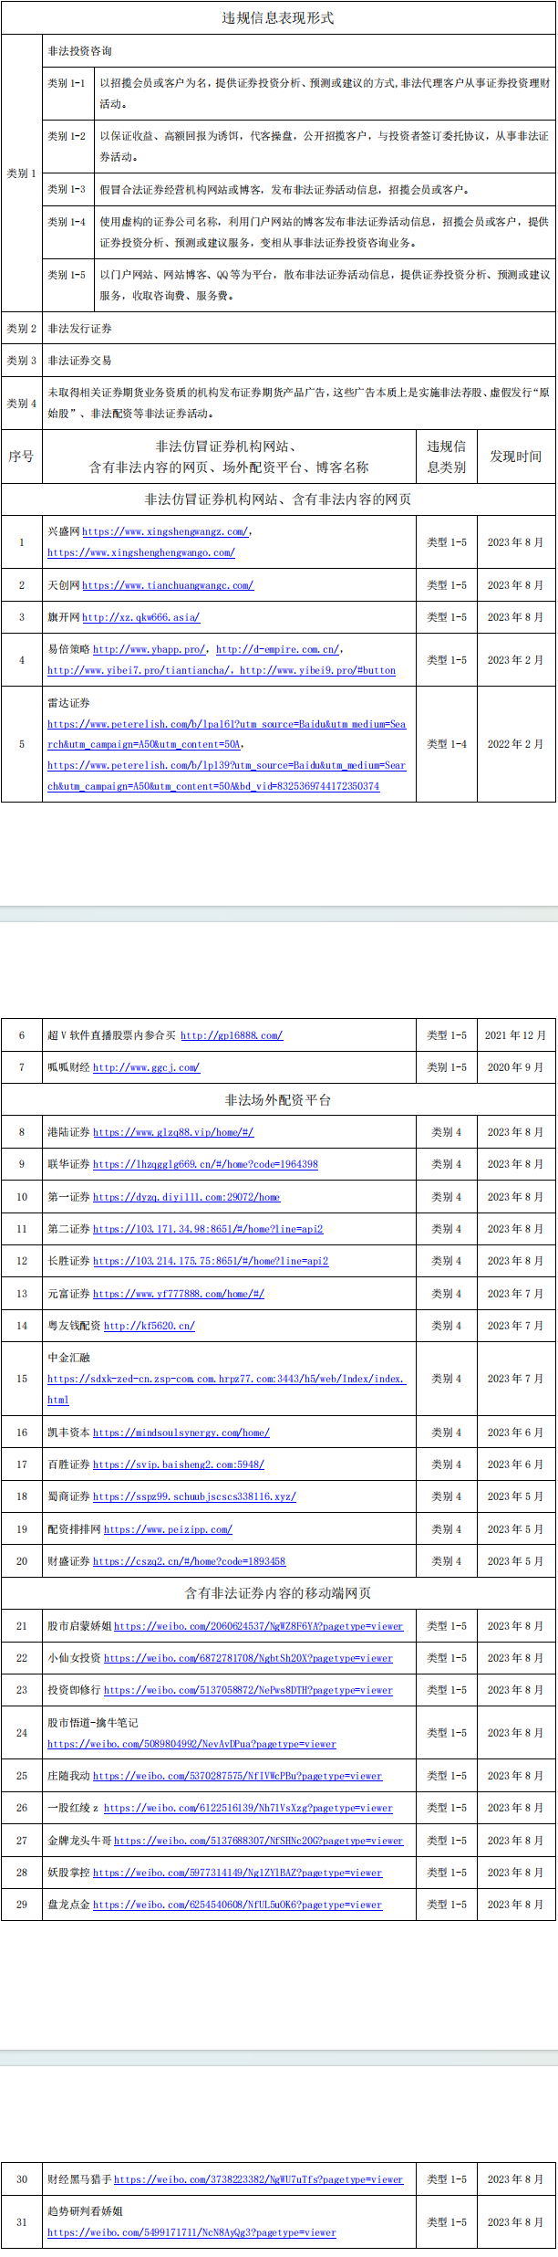Screen dimensions: 558x2257
Task: Click the 含有非法证券内容的移动端网页 section heading
Action: click(278, 1593)
